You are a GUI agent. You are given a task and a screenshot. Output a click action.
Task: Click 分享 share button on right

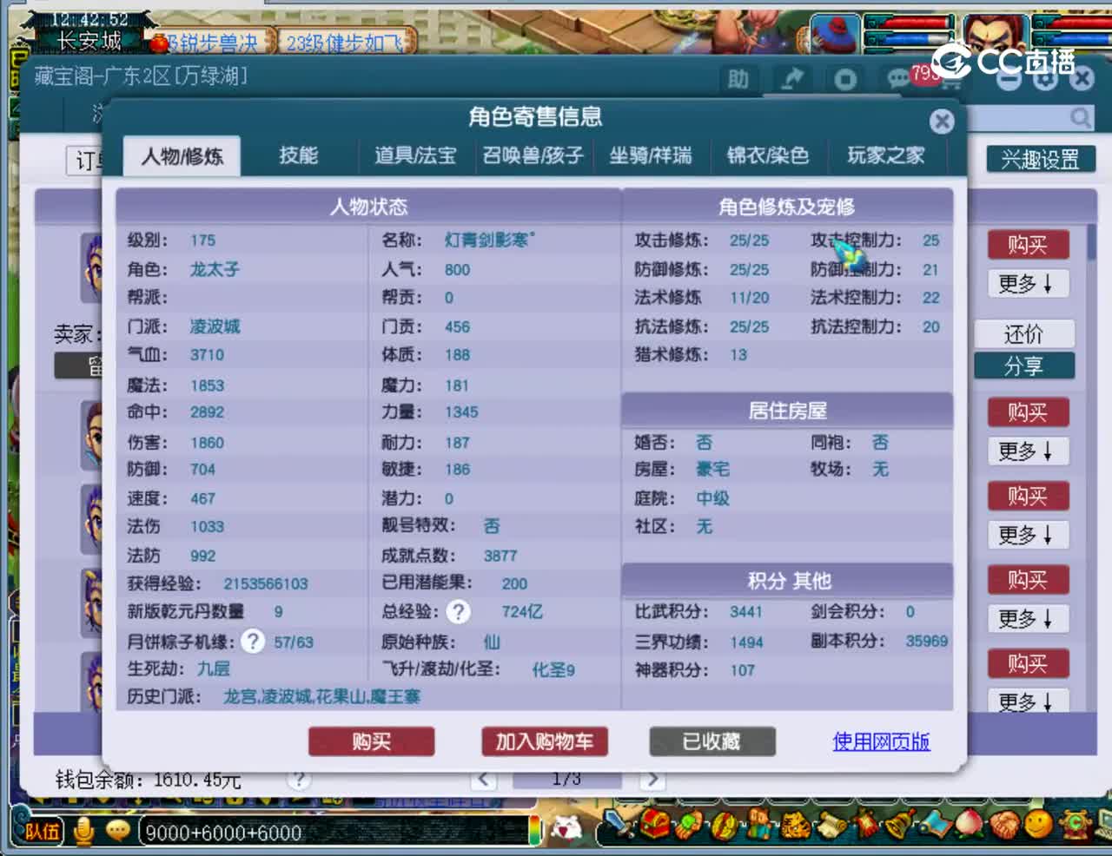point(1024,365)
